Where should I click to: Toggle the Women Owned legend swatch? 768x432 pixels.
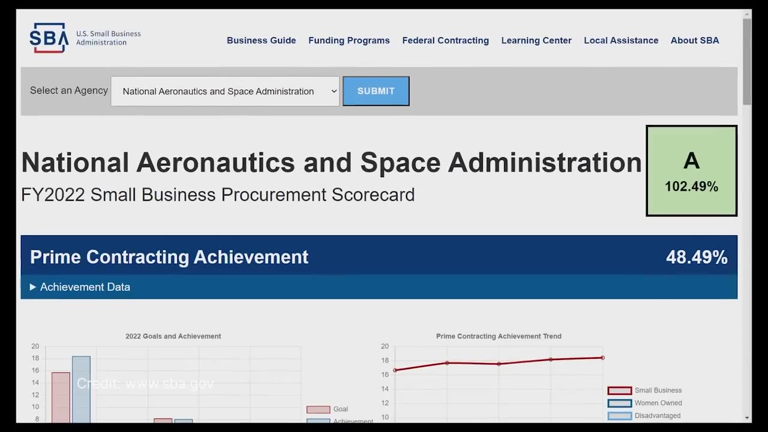(620, 403)
